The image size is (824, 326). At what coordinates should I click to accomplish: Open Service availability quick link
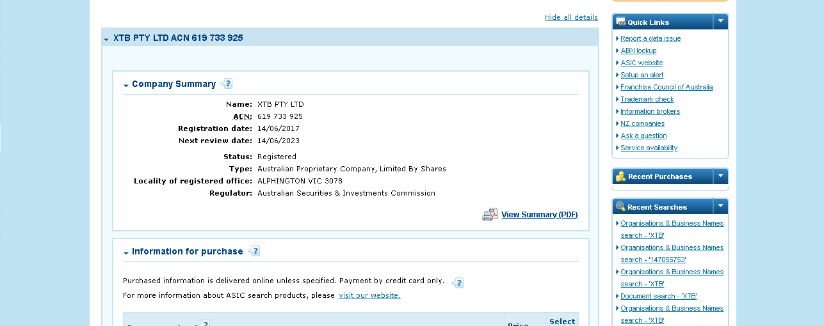pyautogui.click(x=649, y=148)
